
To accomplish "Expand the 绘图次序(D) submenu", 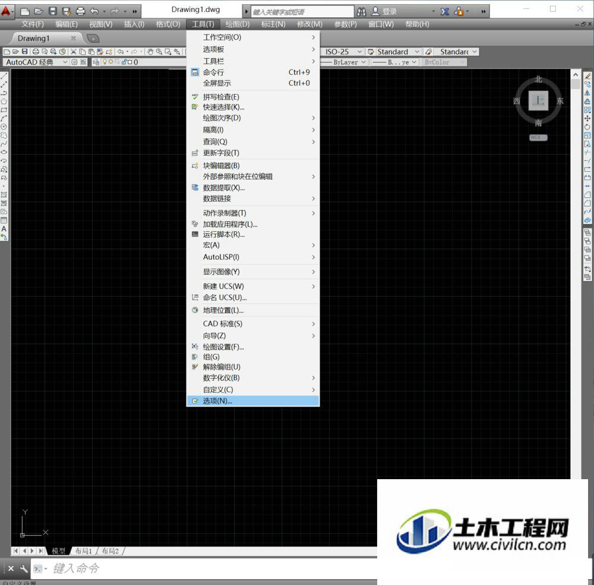I will click(x=253, y=118).
